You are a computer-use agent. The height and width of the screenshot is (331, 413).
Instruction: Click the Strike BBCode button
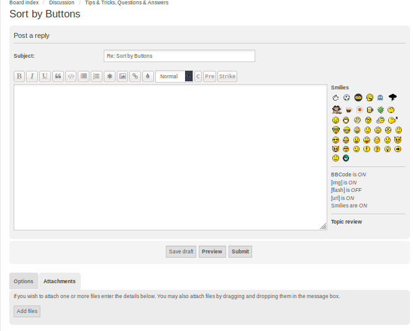227,76
